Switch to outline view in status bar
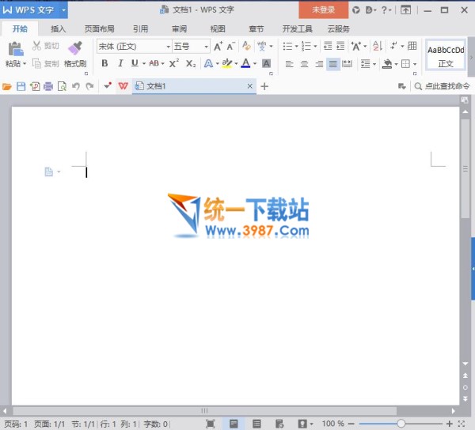475x430 pixels. pos(256,424)
